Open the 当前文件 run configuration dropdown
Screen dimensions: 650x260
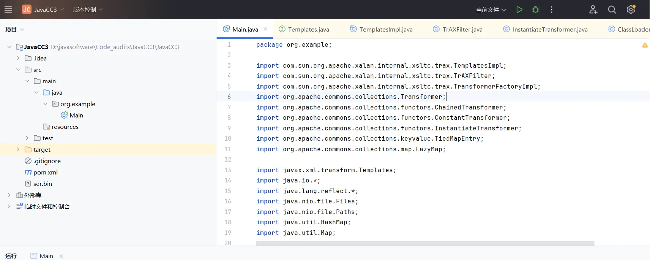click(x=491, y=10)
